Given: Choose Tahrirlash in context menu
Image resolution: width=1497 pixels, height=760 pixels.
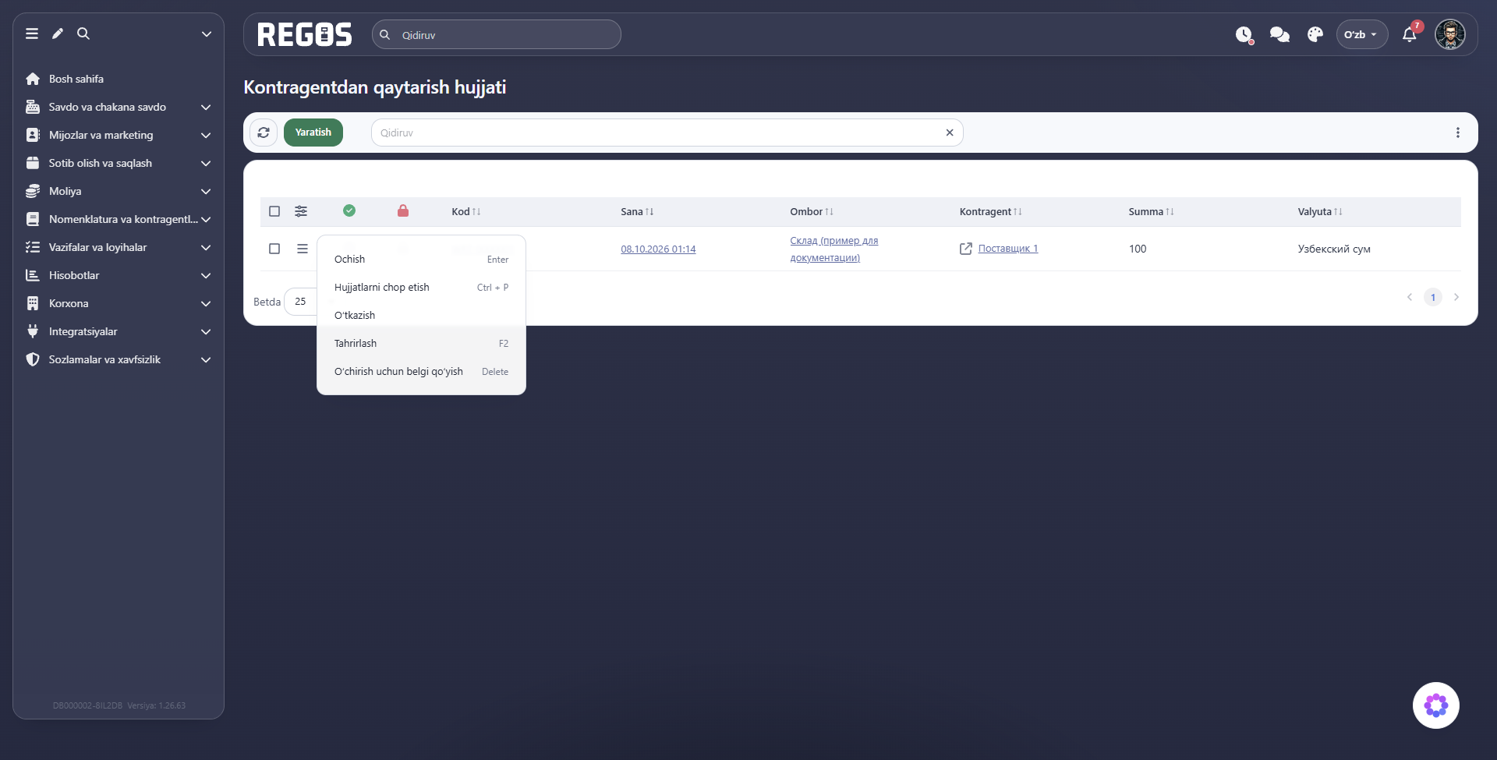Looking at the screenshot, I should pyautogui.click(x=421, y=343).
